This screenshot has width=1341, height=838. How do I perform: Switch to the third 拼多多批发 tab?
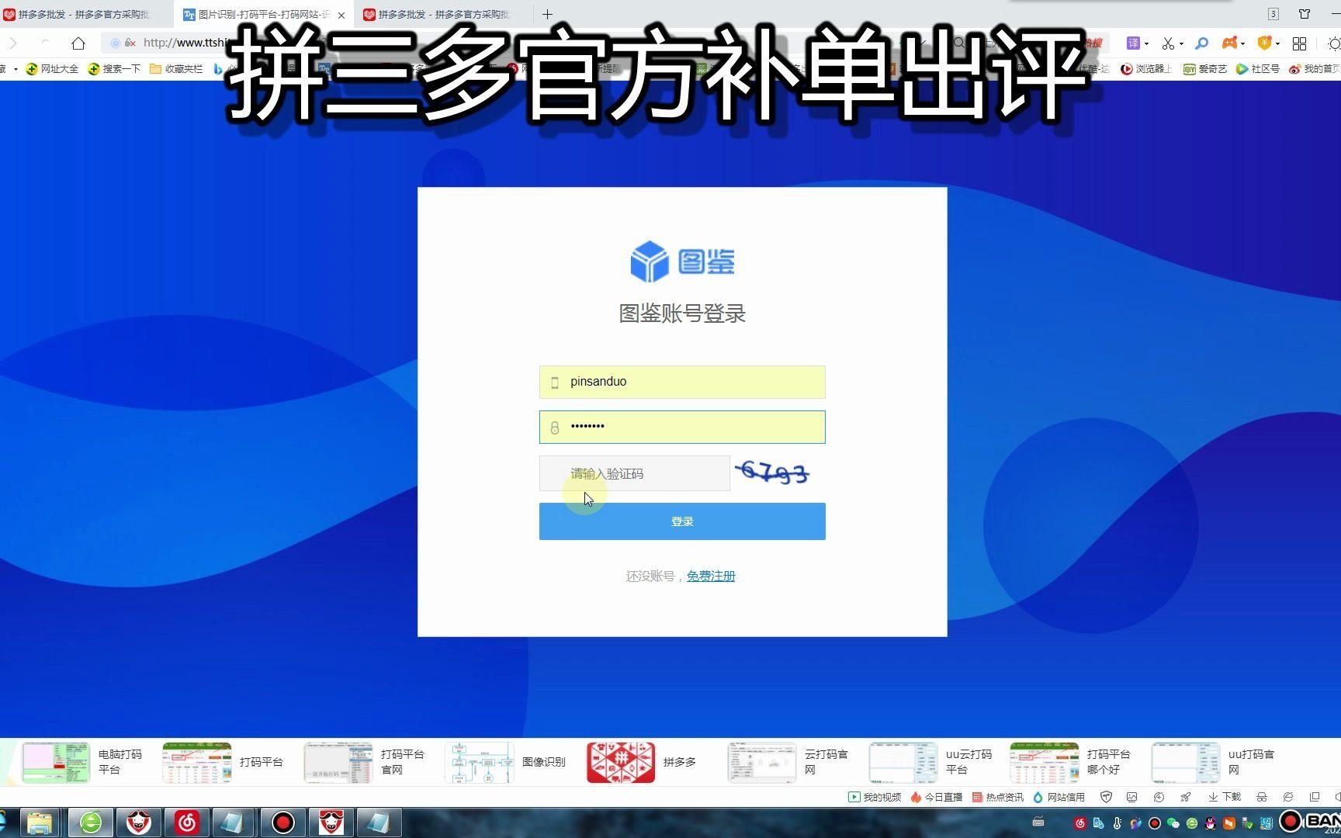[x=443, y=15]
